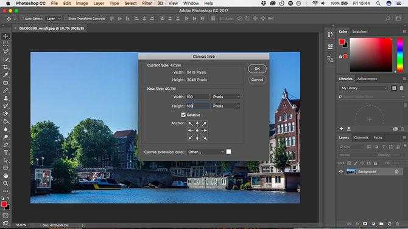
Task: Confirm canvas size with OK button
Action: 257,69
